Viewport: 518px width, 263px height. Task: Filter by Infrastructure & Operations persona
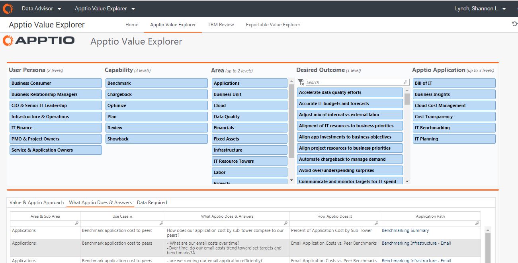56,117
